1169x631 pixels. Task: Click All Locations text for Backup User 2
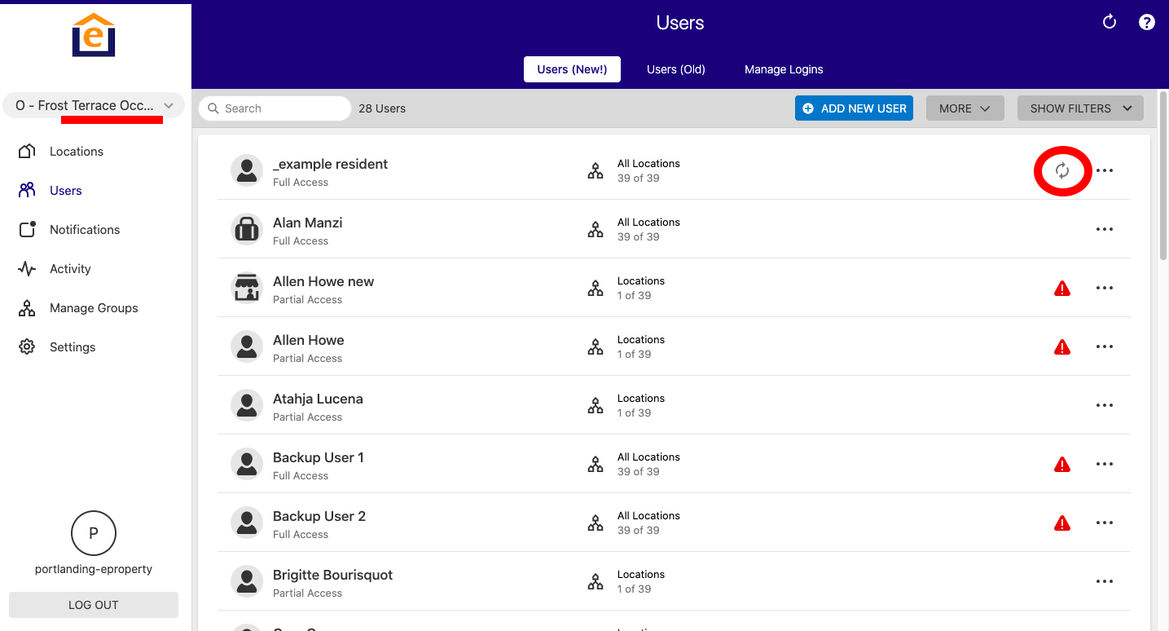[648, 515]
